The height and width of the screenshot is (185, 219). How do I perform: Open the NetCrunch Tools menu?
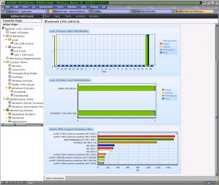68,16
